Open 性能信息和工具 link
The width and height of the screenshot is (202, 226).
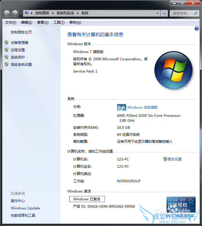(23, 215)
